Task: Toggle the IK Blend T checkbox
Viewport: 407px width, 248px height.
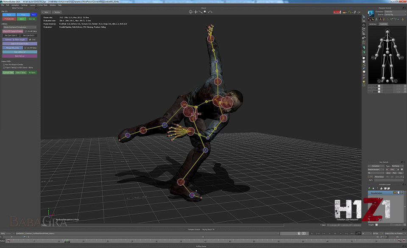Action: [379, 86]
